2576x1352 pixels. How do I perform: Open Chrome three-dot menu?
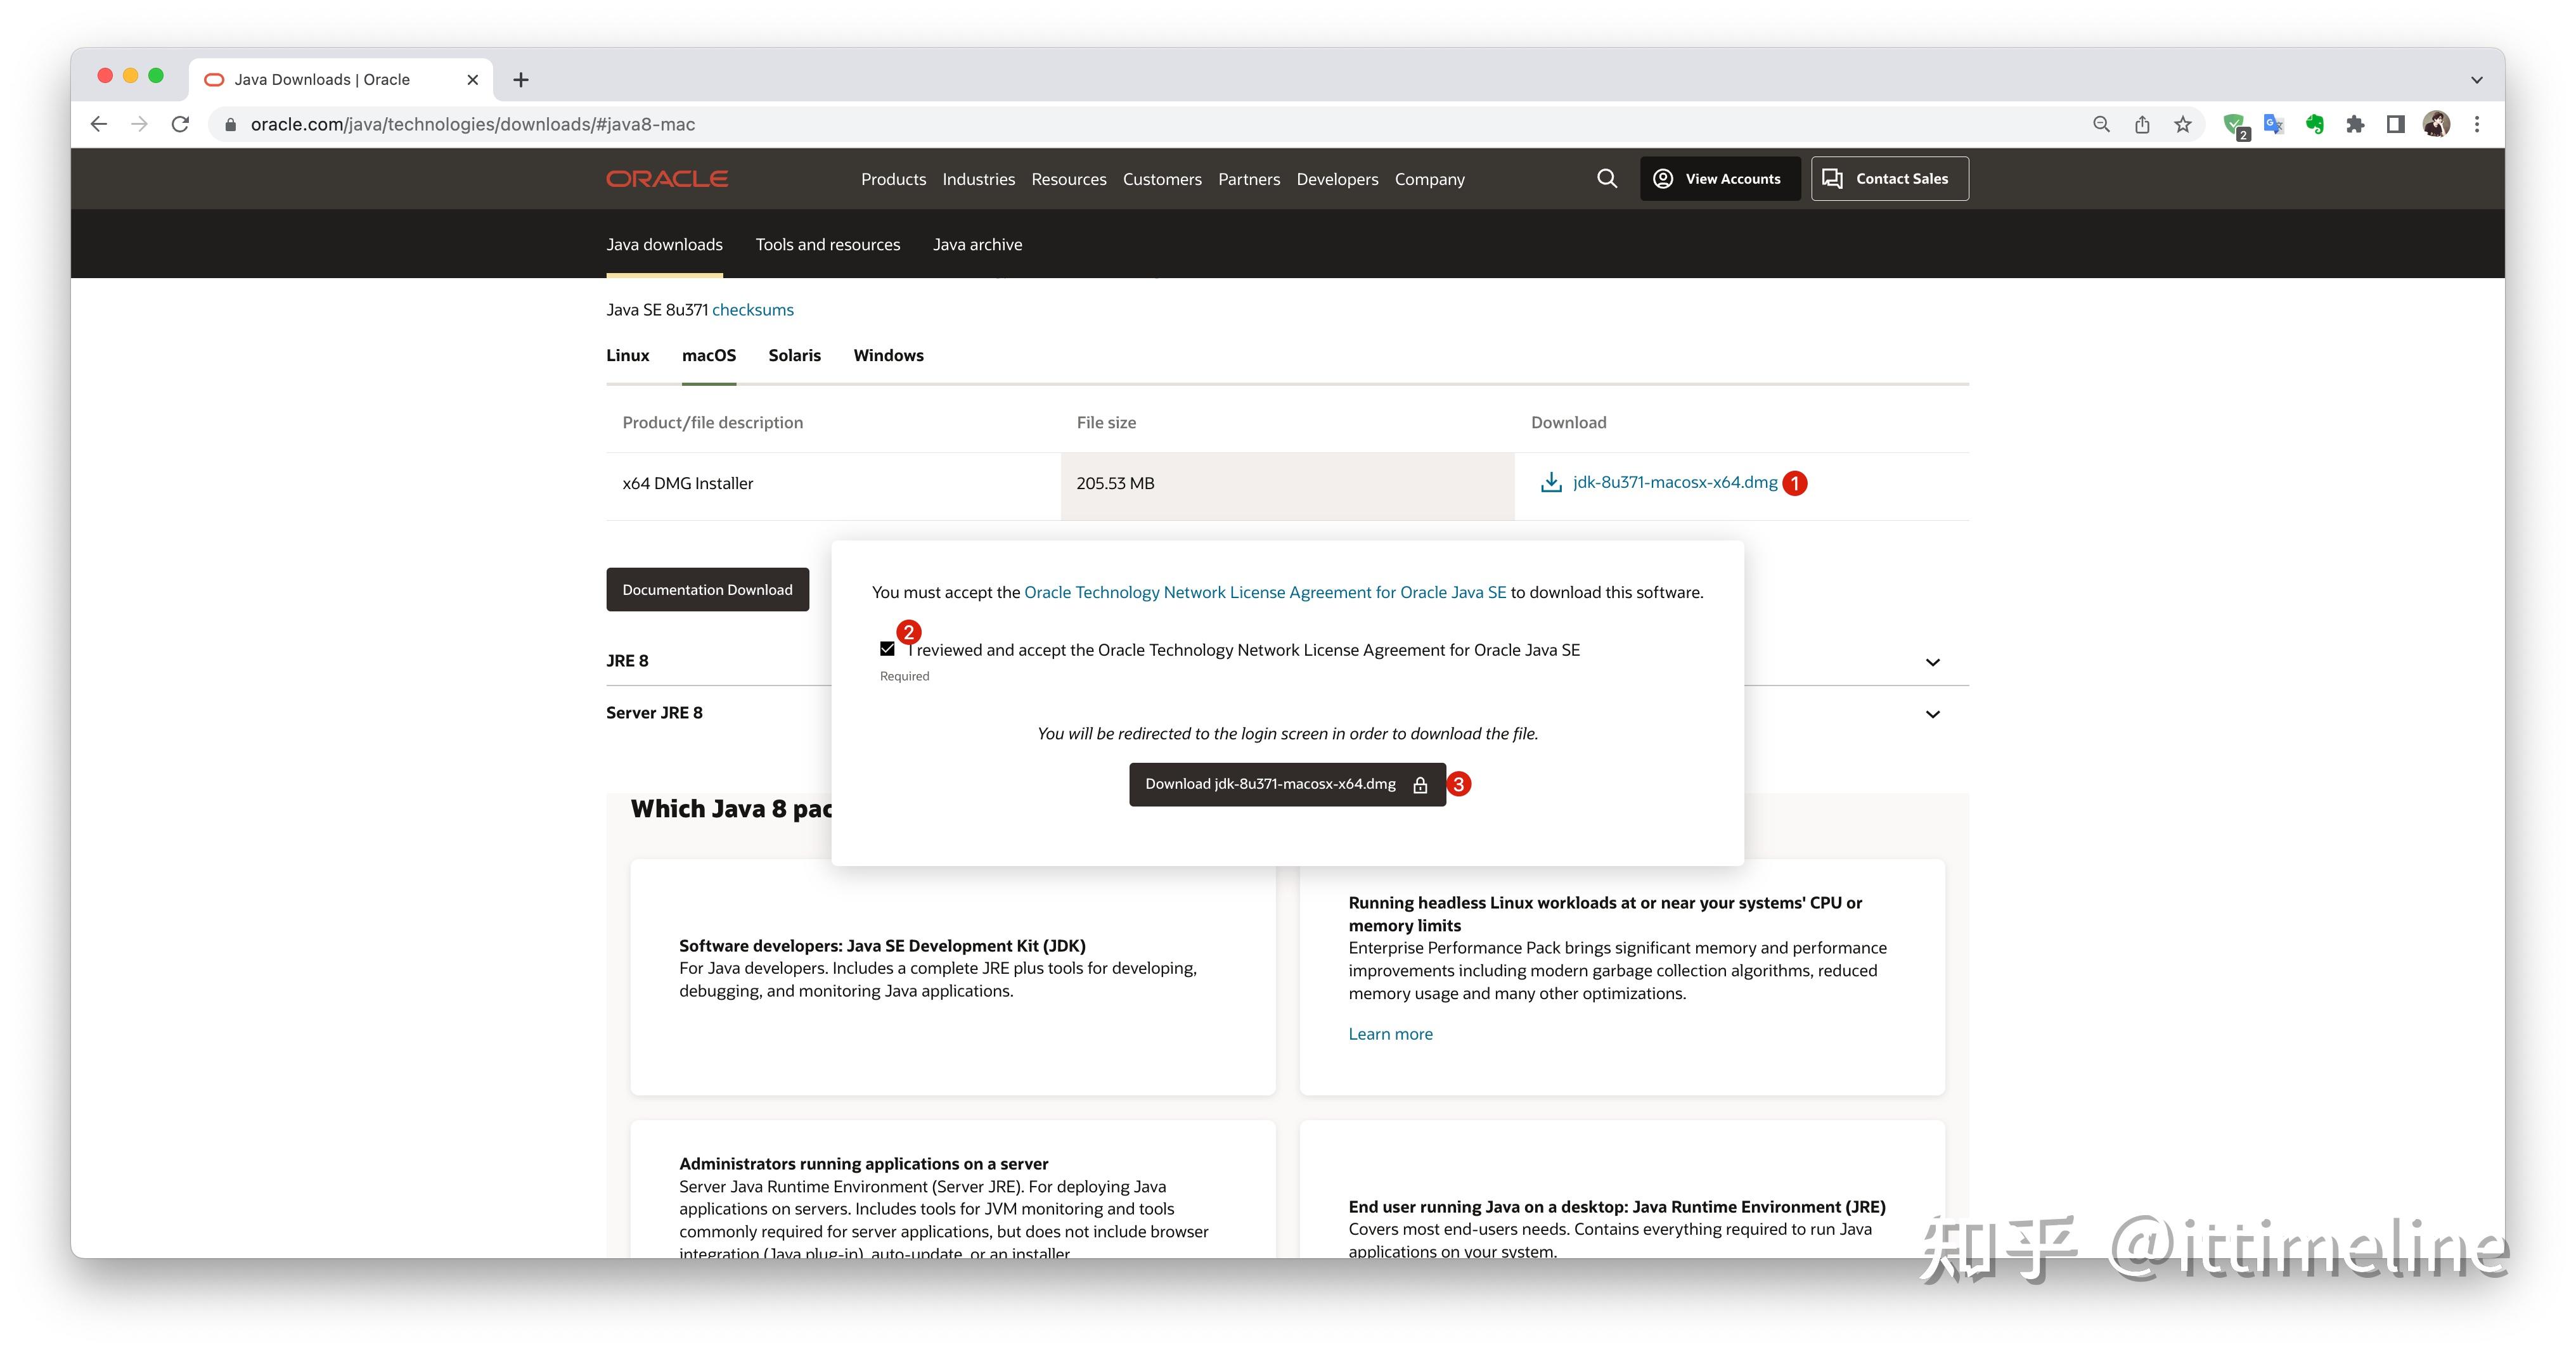click(x=2476, y=125)
